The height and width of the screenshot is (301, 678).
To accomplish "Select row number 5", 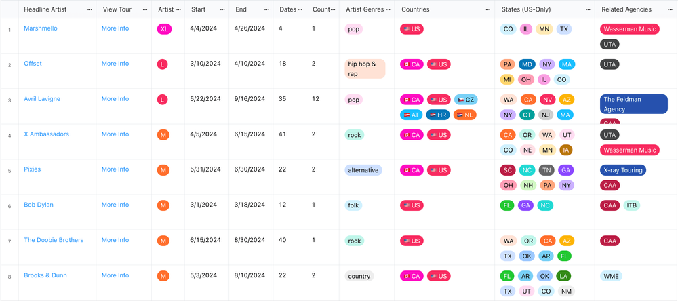I will coord(9,170).
